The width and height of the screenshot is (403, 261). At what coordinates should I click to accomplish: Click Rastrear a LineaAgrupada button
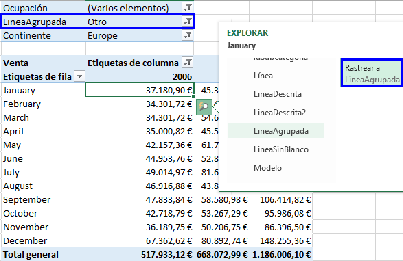pyautogui.click(x=371, y=74)
